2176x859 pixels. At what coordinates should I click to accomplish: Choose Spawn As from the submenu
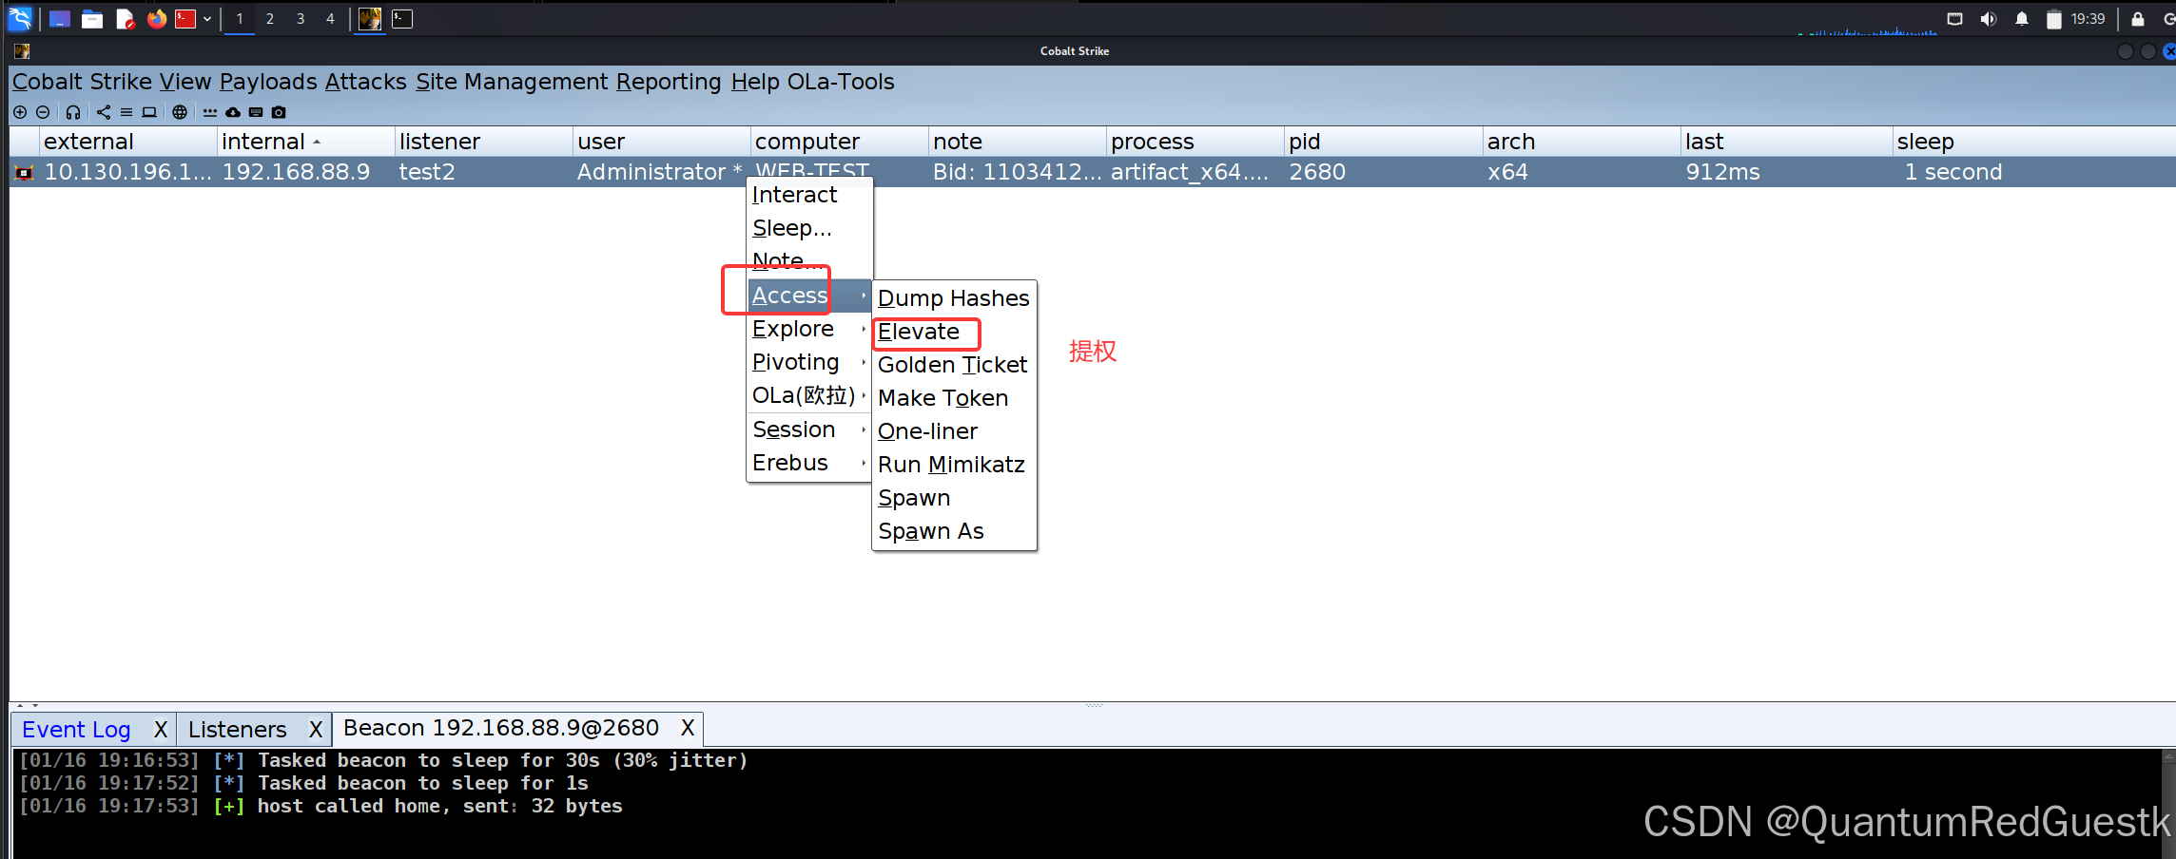pyautogui.click(x=954, y=531)
